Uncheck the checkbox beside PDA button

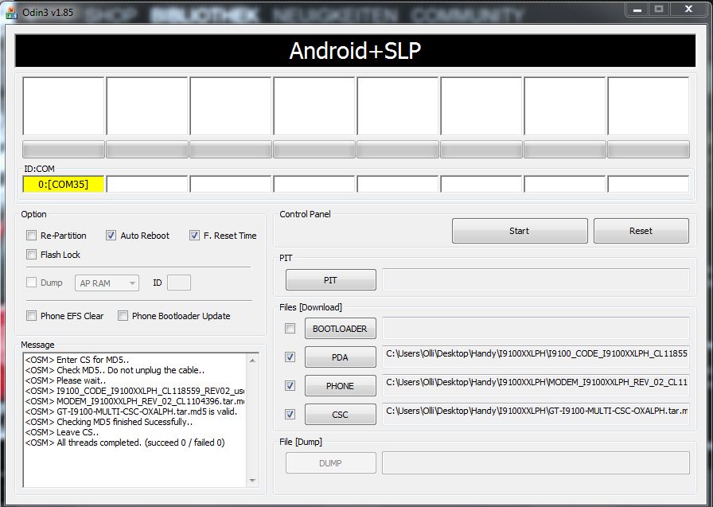click(290, 357)
